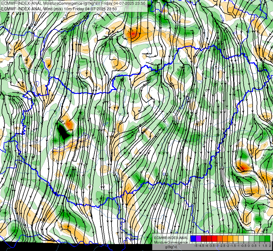Select the light green swatch between 0.5 and 1
The height and width of the screenshot is (251, 273).
click(x=257, y=239)
